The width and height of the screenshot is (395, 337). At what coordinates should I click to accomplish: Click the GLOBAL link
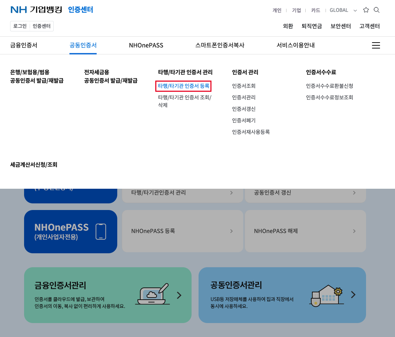pos(339,10)
